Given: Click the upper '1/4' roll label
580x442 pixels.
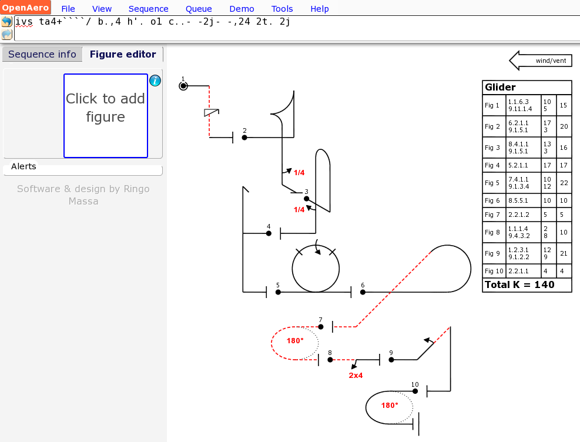Looking at the screenshot, I should pyautogui.click(x=299, y=173).
